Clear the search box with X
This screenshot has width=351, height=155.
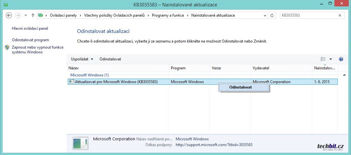pos(340,15)
